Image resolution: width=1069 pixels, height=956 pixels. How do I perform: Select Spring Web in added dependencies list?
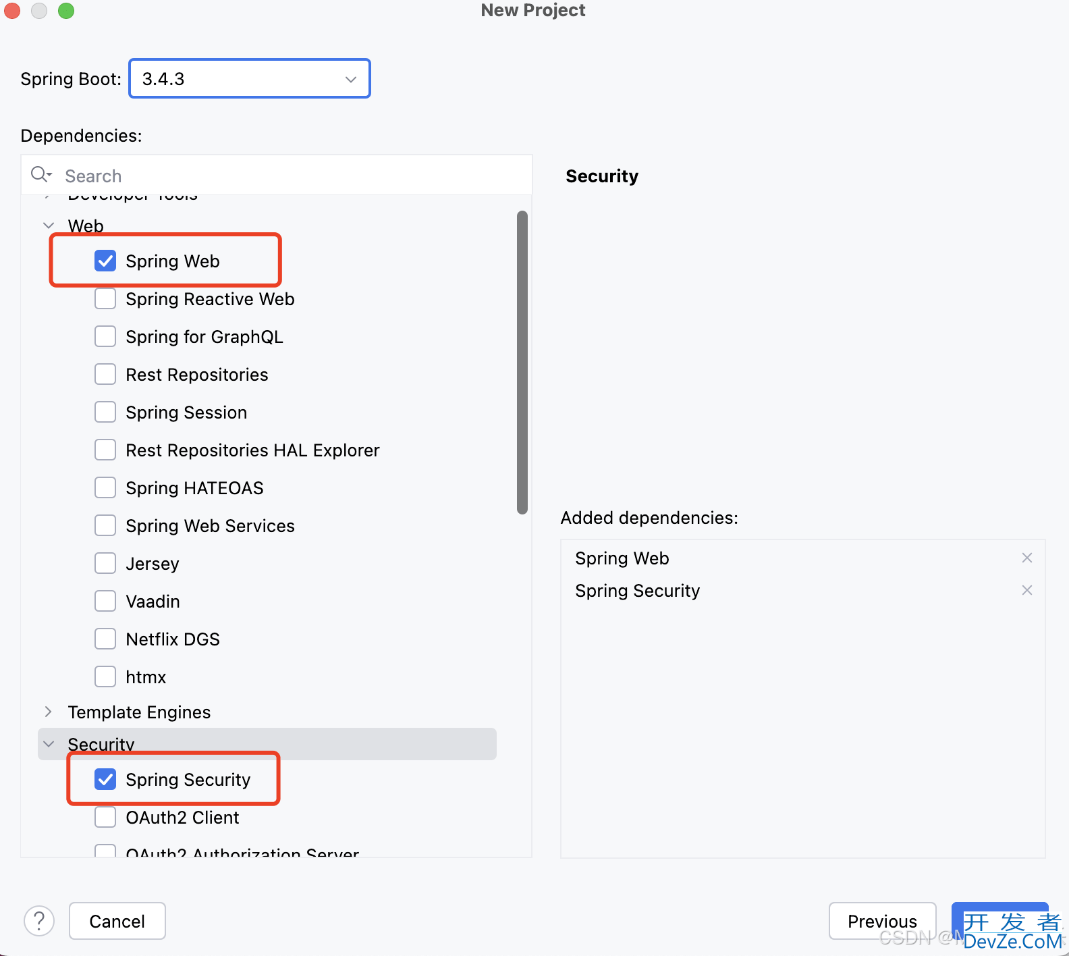[x=622, y=558]
